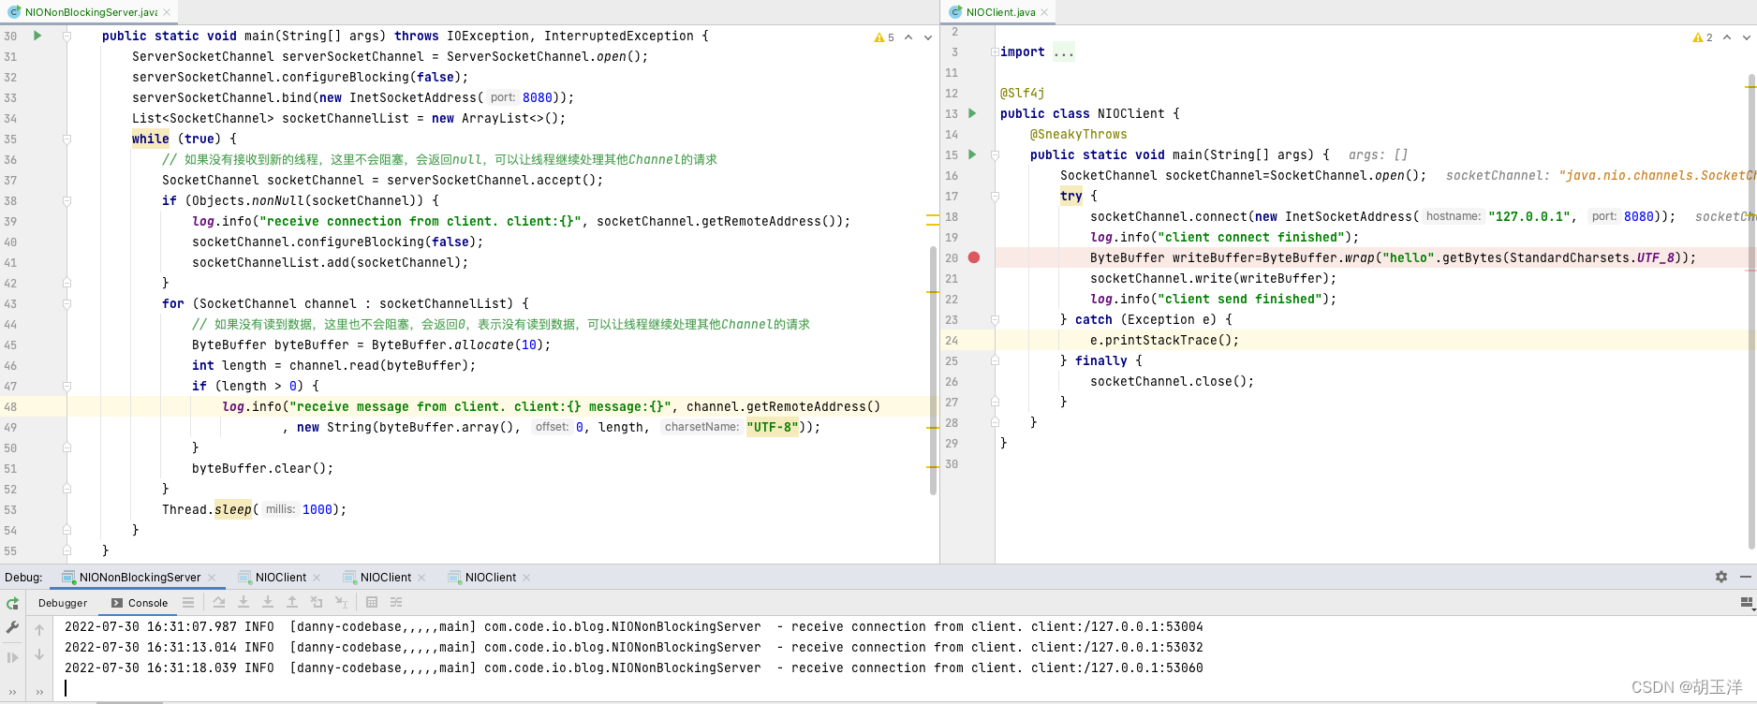Click the run gutter icon at line 30

tap(37, 36)
